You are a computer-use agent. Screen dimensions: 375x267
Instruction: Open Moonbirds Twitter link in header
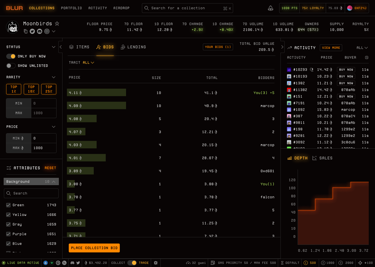pyautogui.click(x=32, y=31)
